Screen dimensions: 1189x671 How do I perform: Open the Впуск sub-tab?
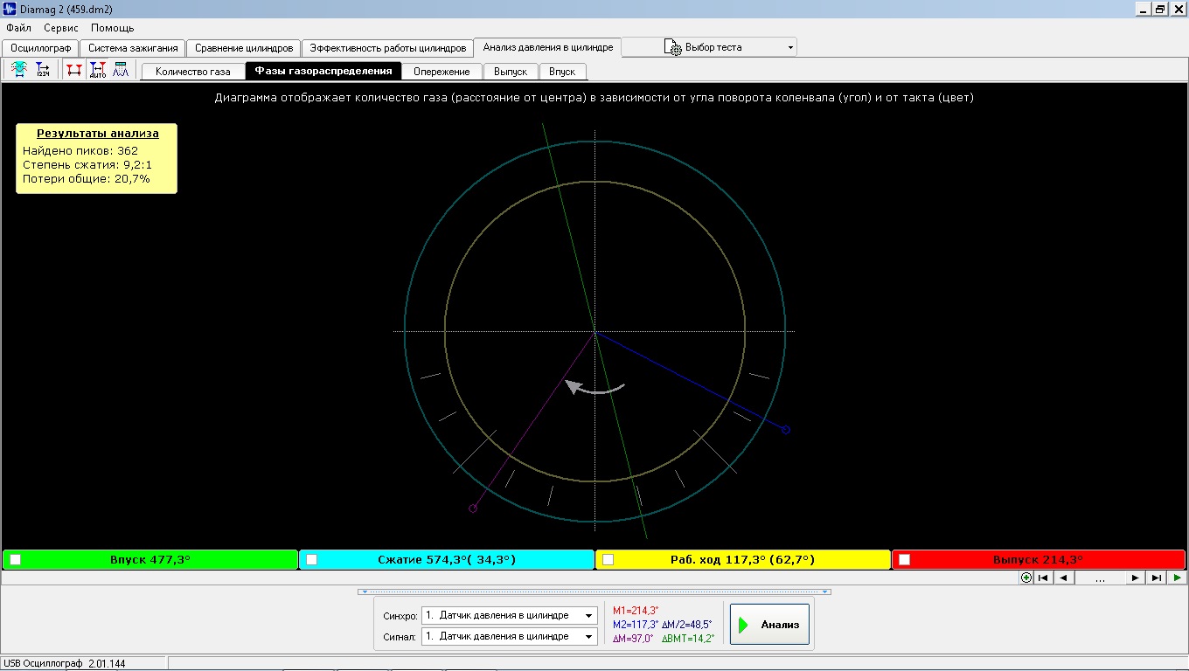(x=562, y=72)
